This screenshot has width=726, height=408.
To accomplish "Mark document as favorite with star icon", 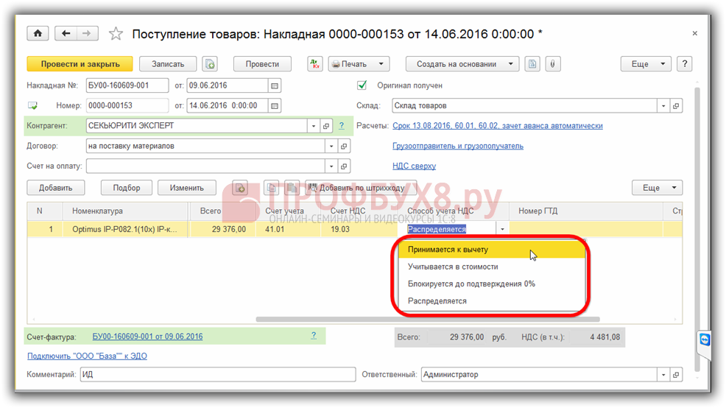I will click(116, 34).
